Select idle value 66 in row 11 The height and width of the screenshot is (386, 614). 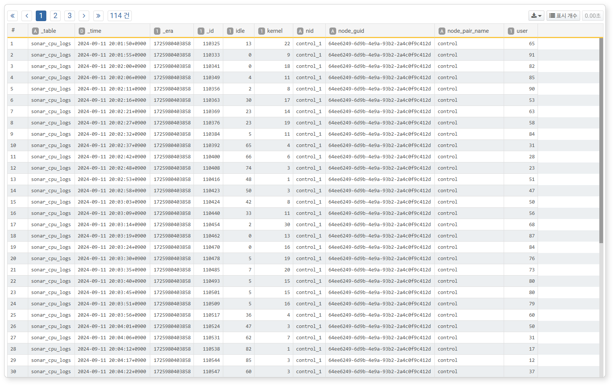[248, 157]
